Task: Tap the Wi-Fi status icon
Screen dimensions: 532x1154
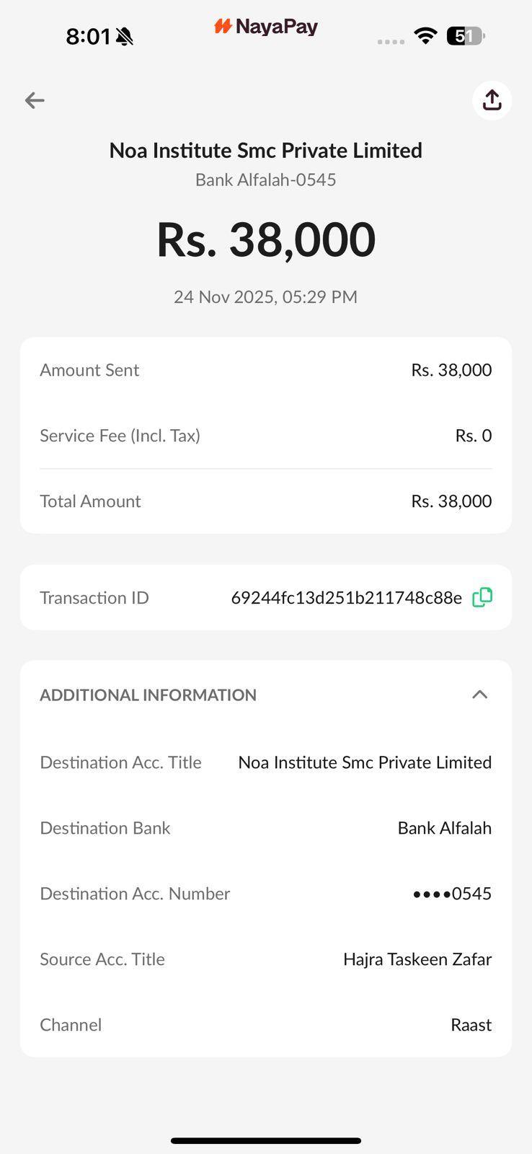Action: click(425, 35)
